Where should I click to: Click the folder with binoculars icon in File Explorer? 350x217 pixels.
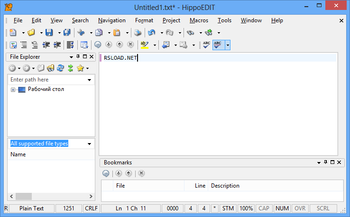(50, 68)
